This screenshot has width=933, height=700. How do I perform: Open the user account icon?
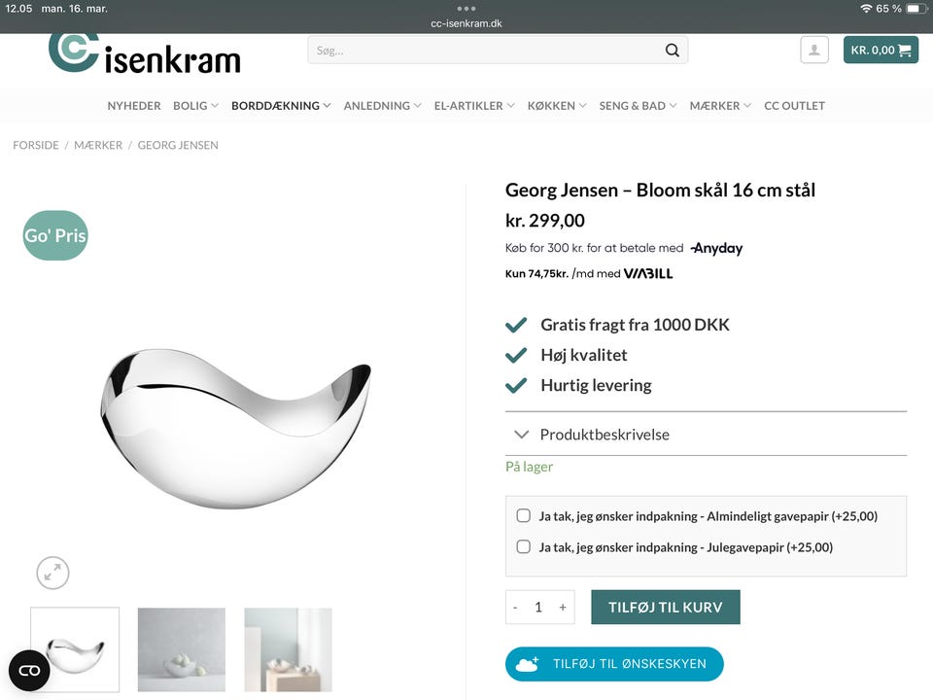click(x=813, y=51)
